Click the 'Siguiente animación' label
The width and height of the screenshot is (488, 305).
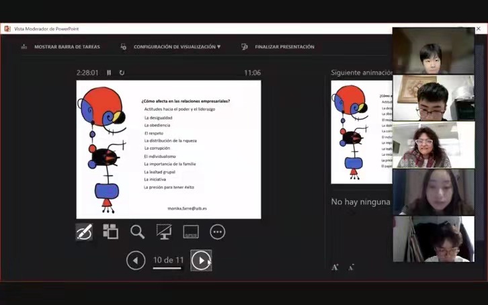[362, 73]
